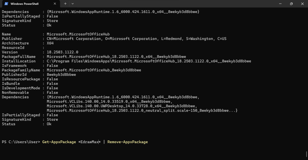Click the Remove-AppxPackage command text
308x160 pixels.
(128, 142)
